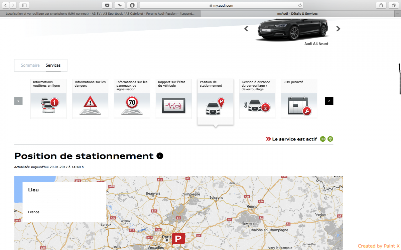Open the Safari share menu
401x250 pixels.
381,5
